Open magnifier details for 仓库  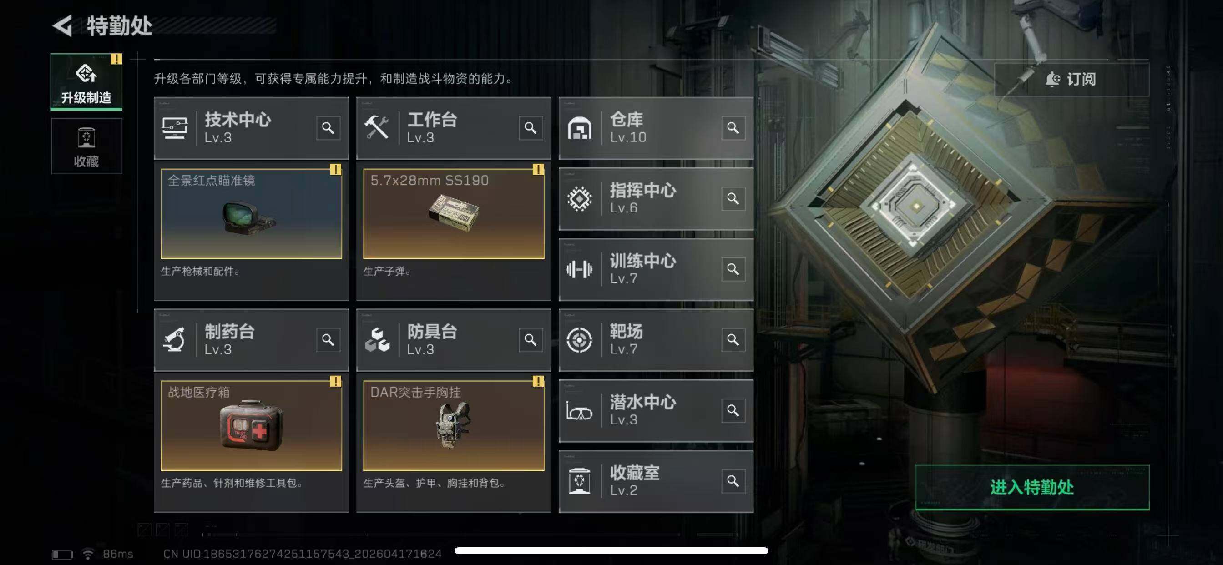click(733, 128)
